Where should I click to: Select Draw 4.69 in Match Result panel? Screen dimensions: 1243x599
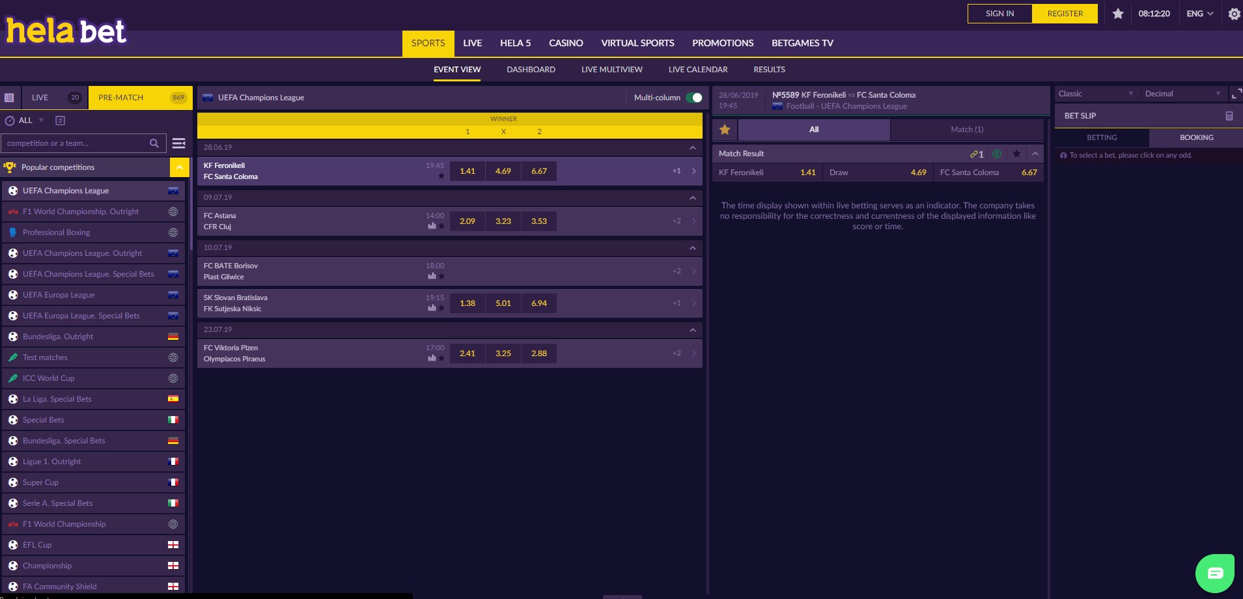878,173
